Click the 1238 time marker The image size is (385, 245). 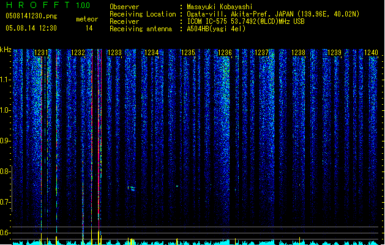click(298, 53)
